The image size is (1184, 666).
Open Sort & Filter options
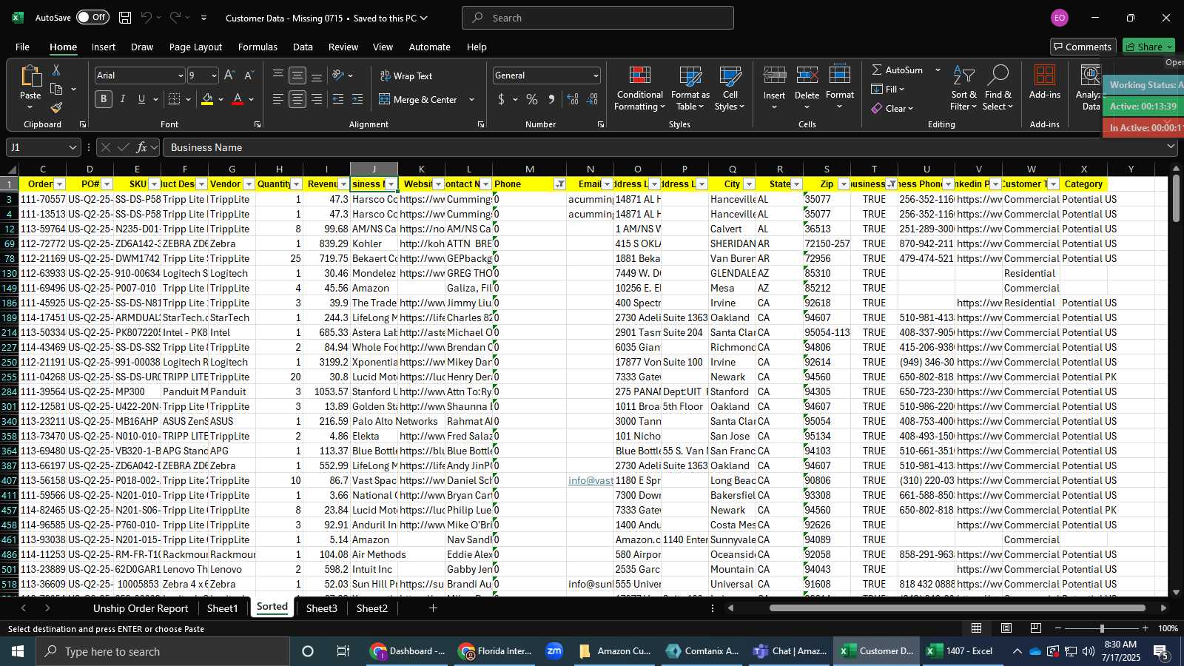[x=963, y=89]
